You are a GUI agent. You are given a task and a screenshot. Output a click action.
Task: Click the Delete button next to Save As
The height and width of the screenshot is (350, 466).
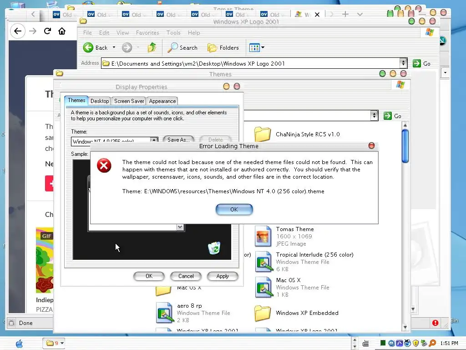click(x=215, y=139)
